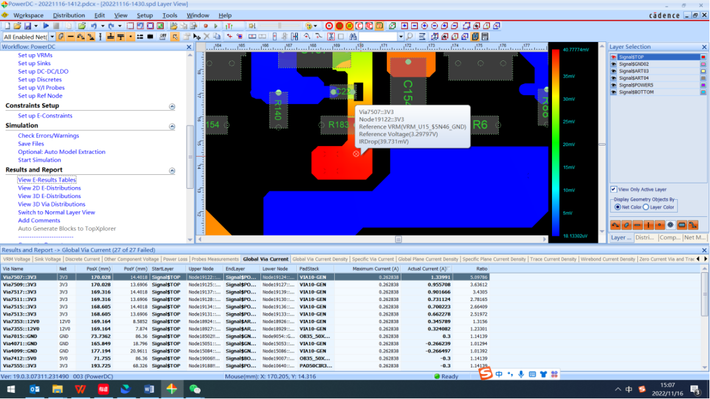Image resolution: width=710 pixels, height=399 pixels.
Task: Open a file via folder icon
Action: click(16, 26)
